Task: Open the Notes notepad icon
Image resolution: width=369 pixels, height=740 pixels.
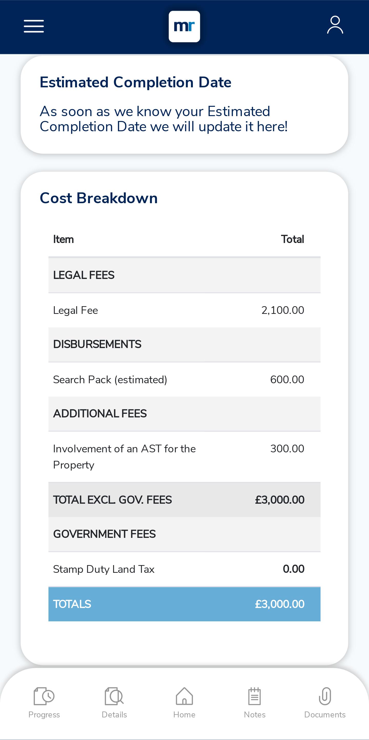Action: [255, 696]
